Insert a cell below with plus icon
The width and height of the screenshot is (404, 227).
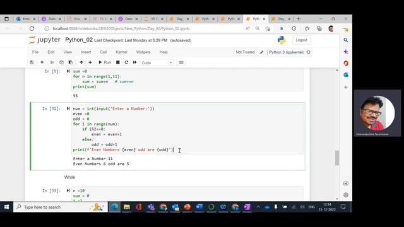tap(42, 62)
